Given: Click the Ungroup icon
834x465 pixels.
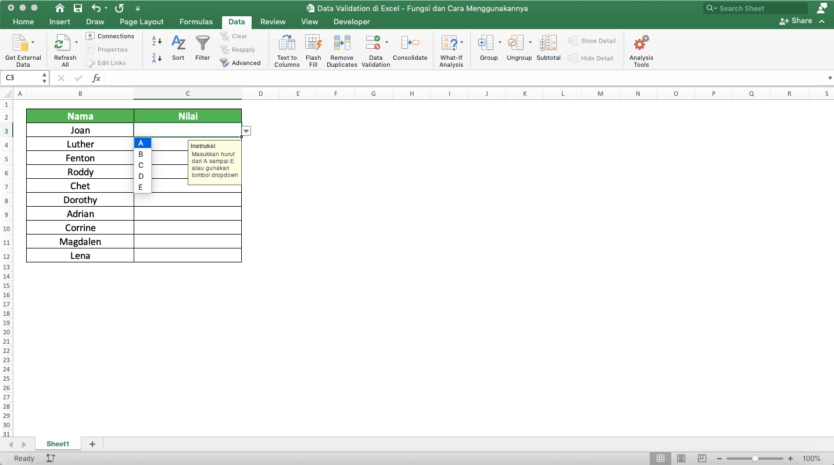Looking at the screenshot, I should (x=516, y=43).
